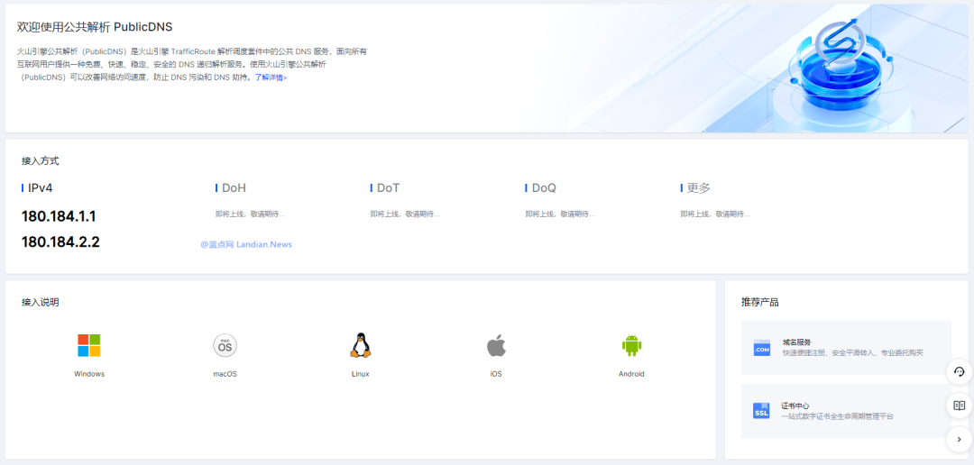Screen dimensions: 974x465
Task: Click the Windows logo icon
Action: click(89, 345)
